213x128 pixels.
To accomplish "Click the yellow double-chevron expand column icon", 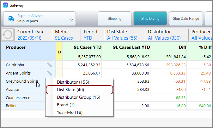I will pyautogui.click(x=59, y=52).
